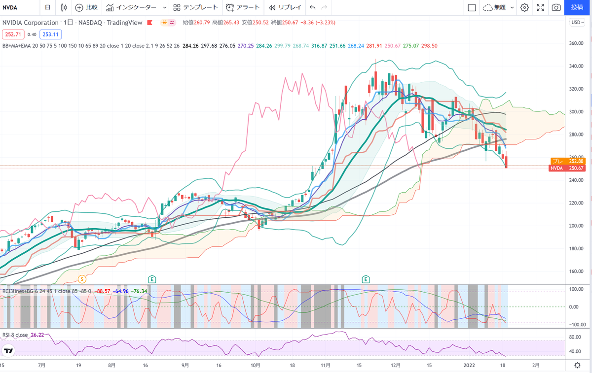
Task: Click the 252.71 sell price button
Action: coord(12,34)
